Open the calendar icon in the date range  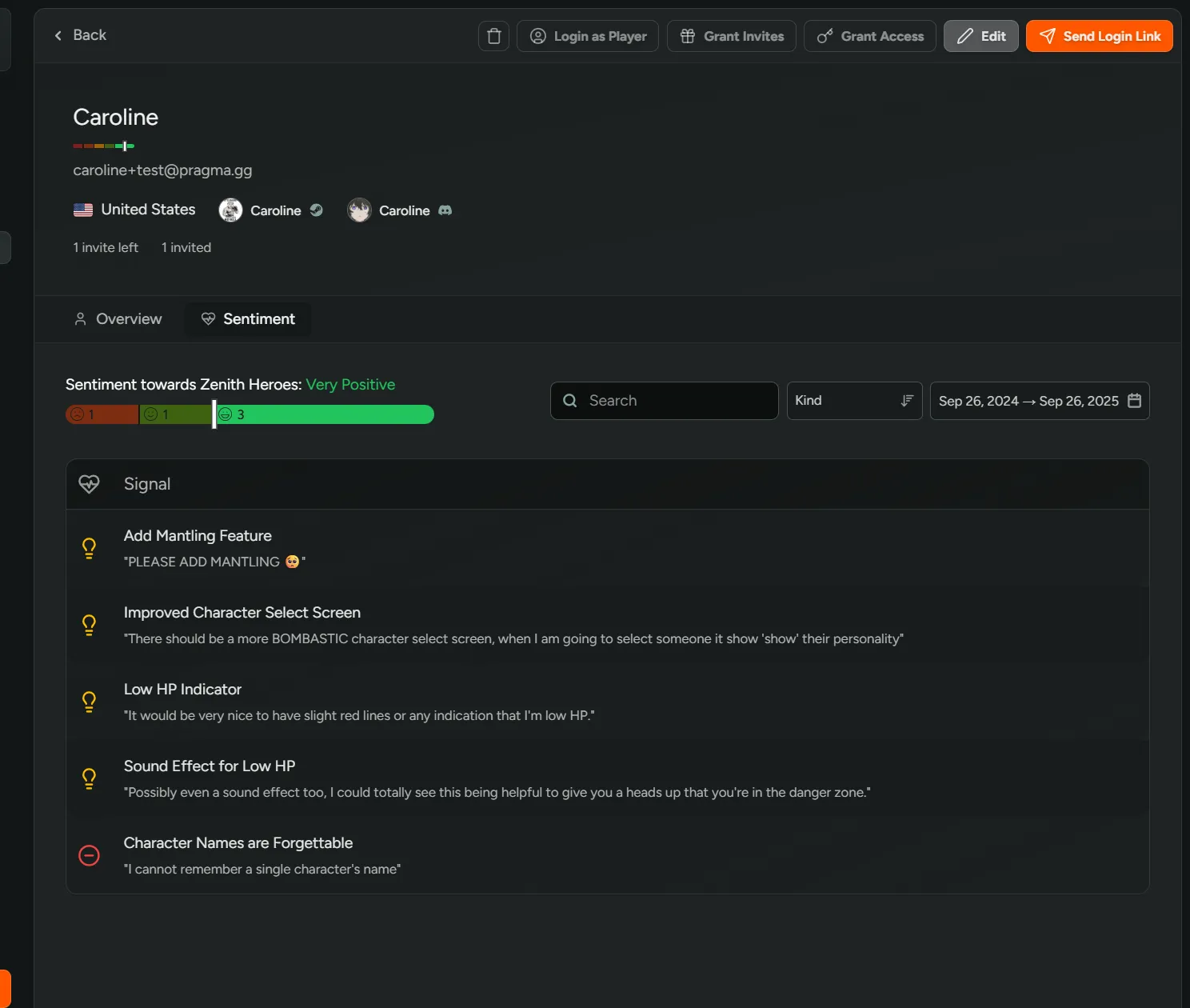1134,401
